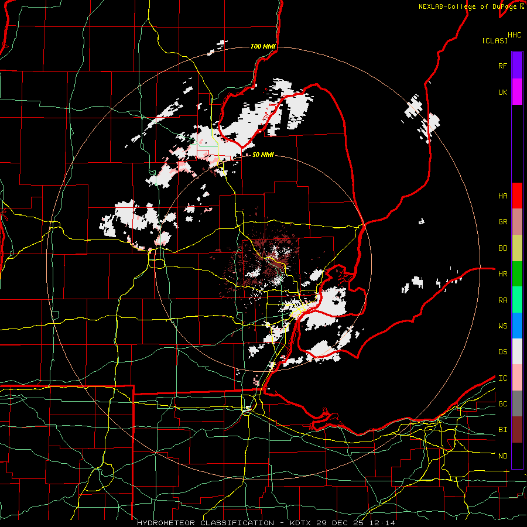Click the "100 NMI" range ring label
This screenshot has width=527, height=527.
263,46
